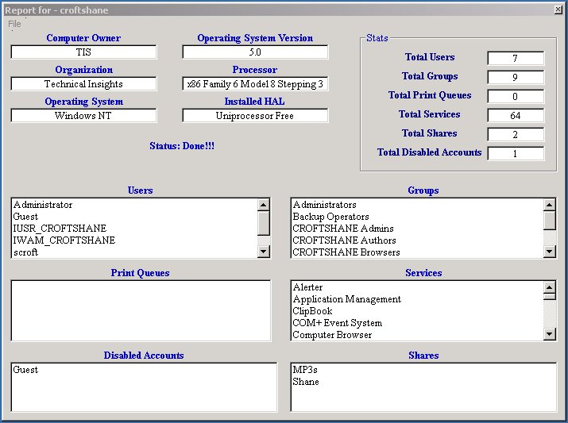Select Guest in Disabled Accounts list

tap(25, 370)
